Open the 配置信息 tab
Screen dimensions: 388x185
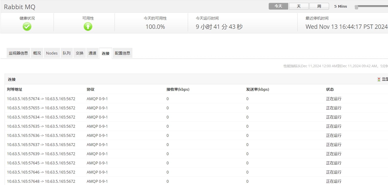[x=122, y=53]
